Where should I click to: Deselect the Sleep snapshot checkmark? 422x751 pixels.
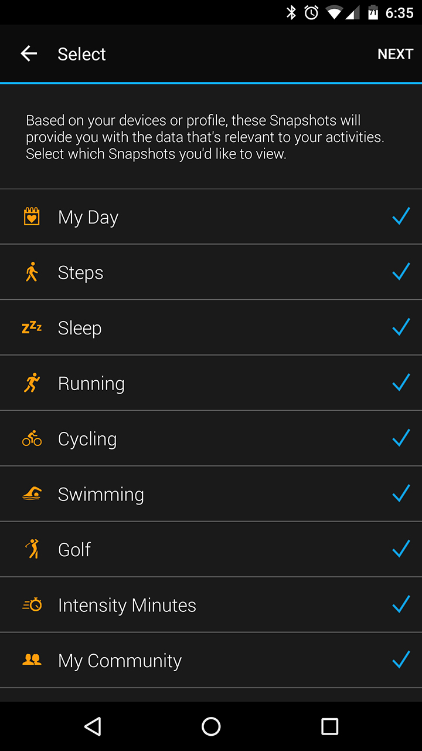tap(401, 327)
